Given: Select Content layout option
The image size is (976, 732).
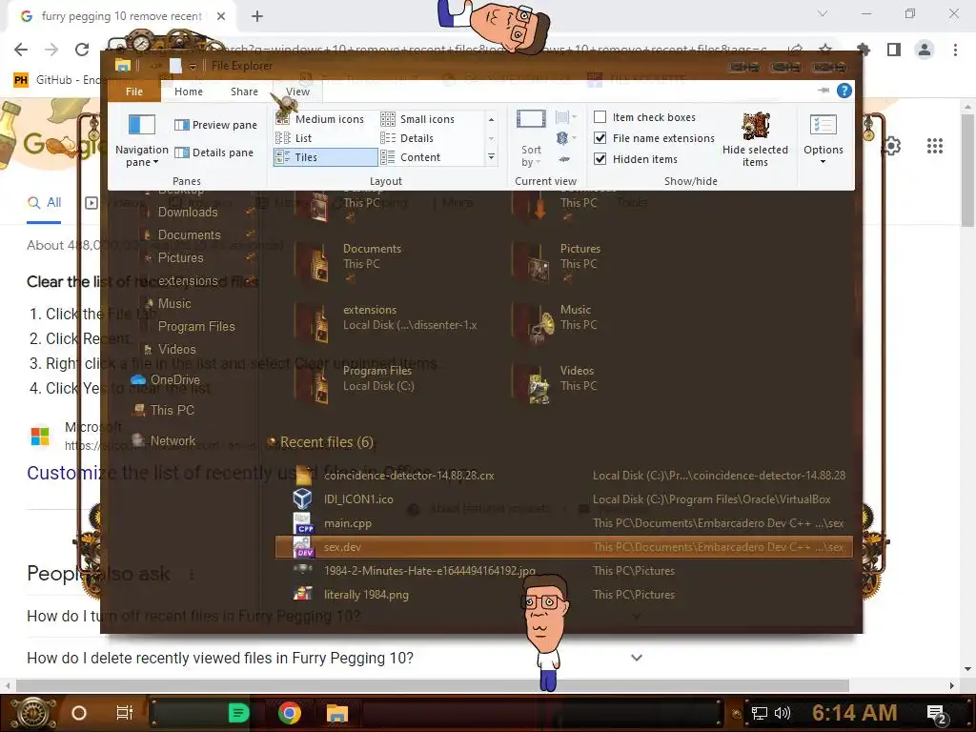Looking at the screenshot, I should (x=411, y=157).
